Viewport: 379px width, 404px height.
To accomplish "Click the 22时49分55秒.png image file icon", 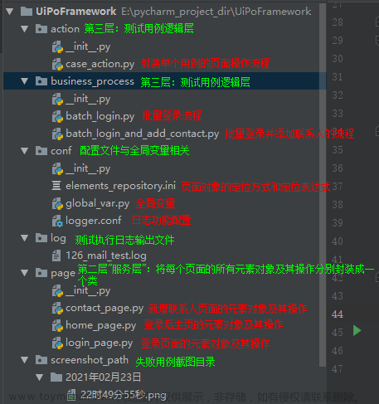I will point(71,395).
